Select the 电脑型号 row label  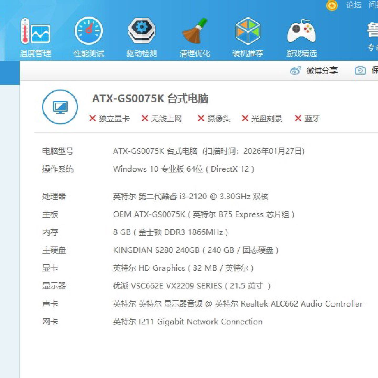click(x=58, y=151)
